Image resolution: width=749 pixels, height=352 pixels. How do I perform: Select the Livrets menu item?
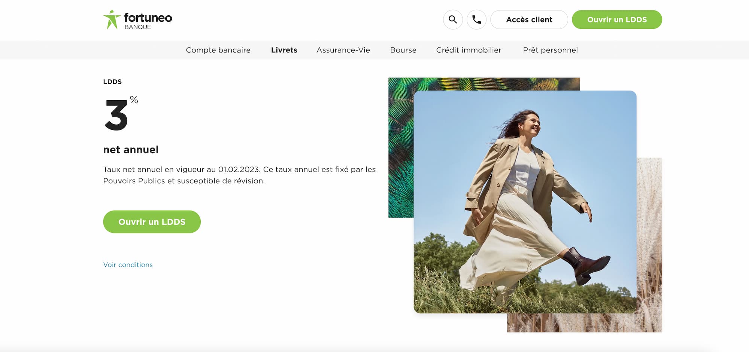(x=284, y=50)
